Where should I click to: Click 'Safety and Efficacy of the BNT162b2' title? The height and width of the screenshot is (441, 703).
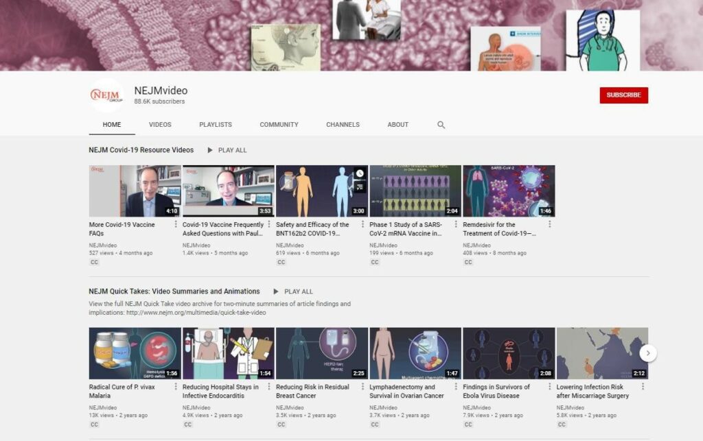[x=312, y=229]
